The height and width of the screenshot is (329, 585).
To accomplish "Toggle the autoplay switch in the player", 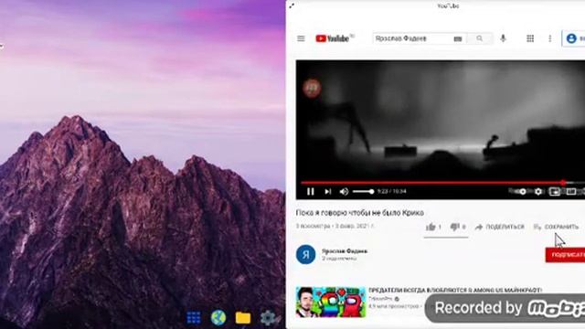I will [519, 191].
